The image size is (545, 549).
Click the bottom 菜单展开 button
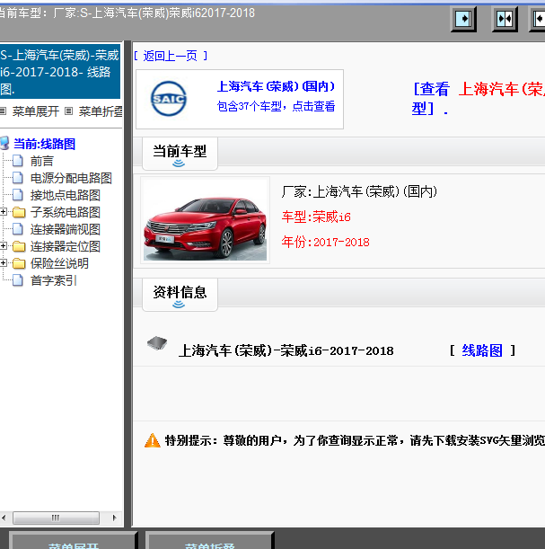pos(73,541)
